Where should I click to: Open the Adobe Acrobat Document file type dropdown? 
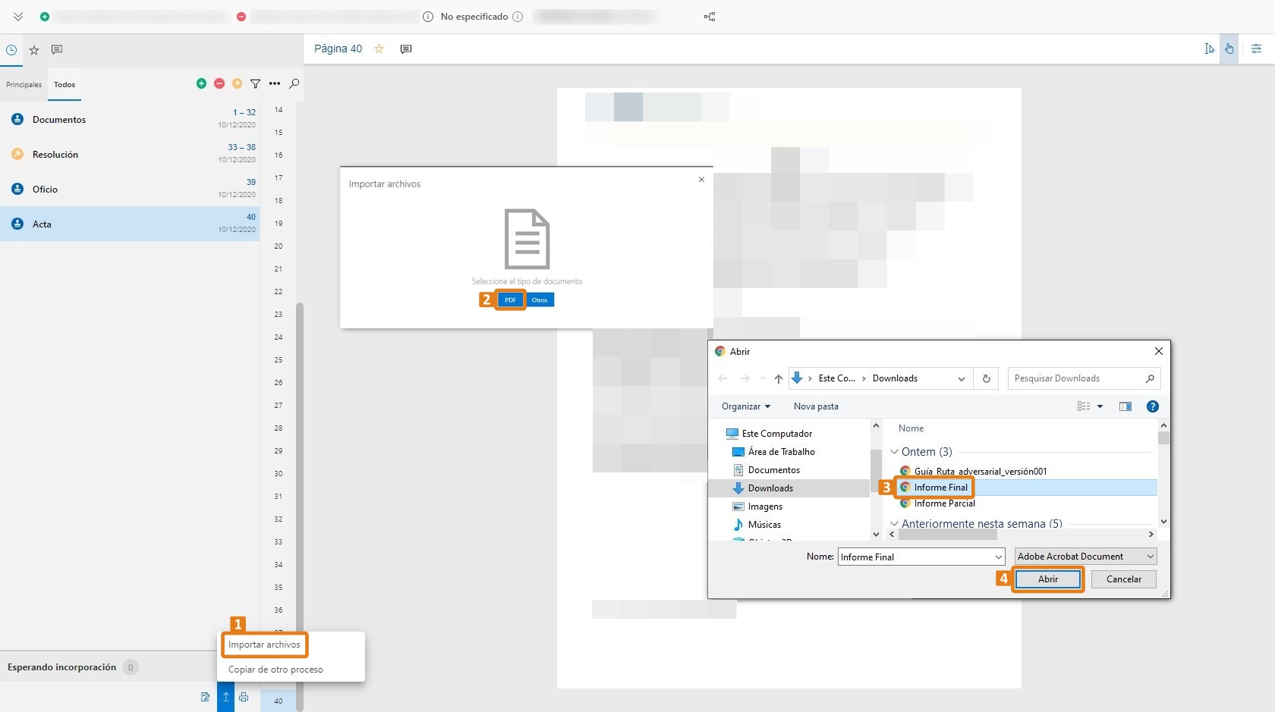click(x=1085, y=557)
